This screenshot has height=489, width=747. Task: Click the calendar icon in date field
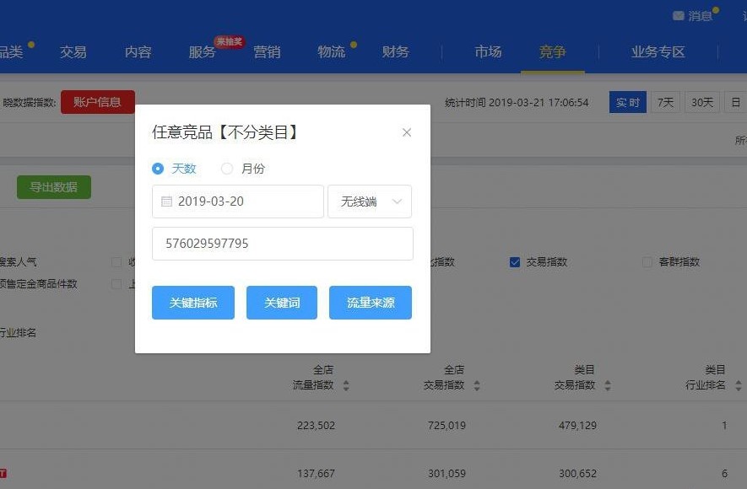coord(167,202)
